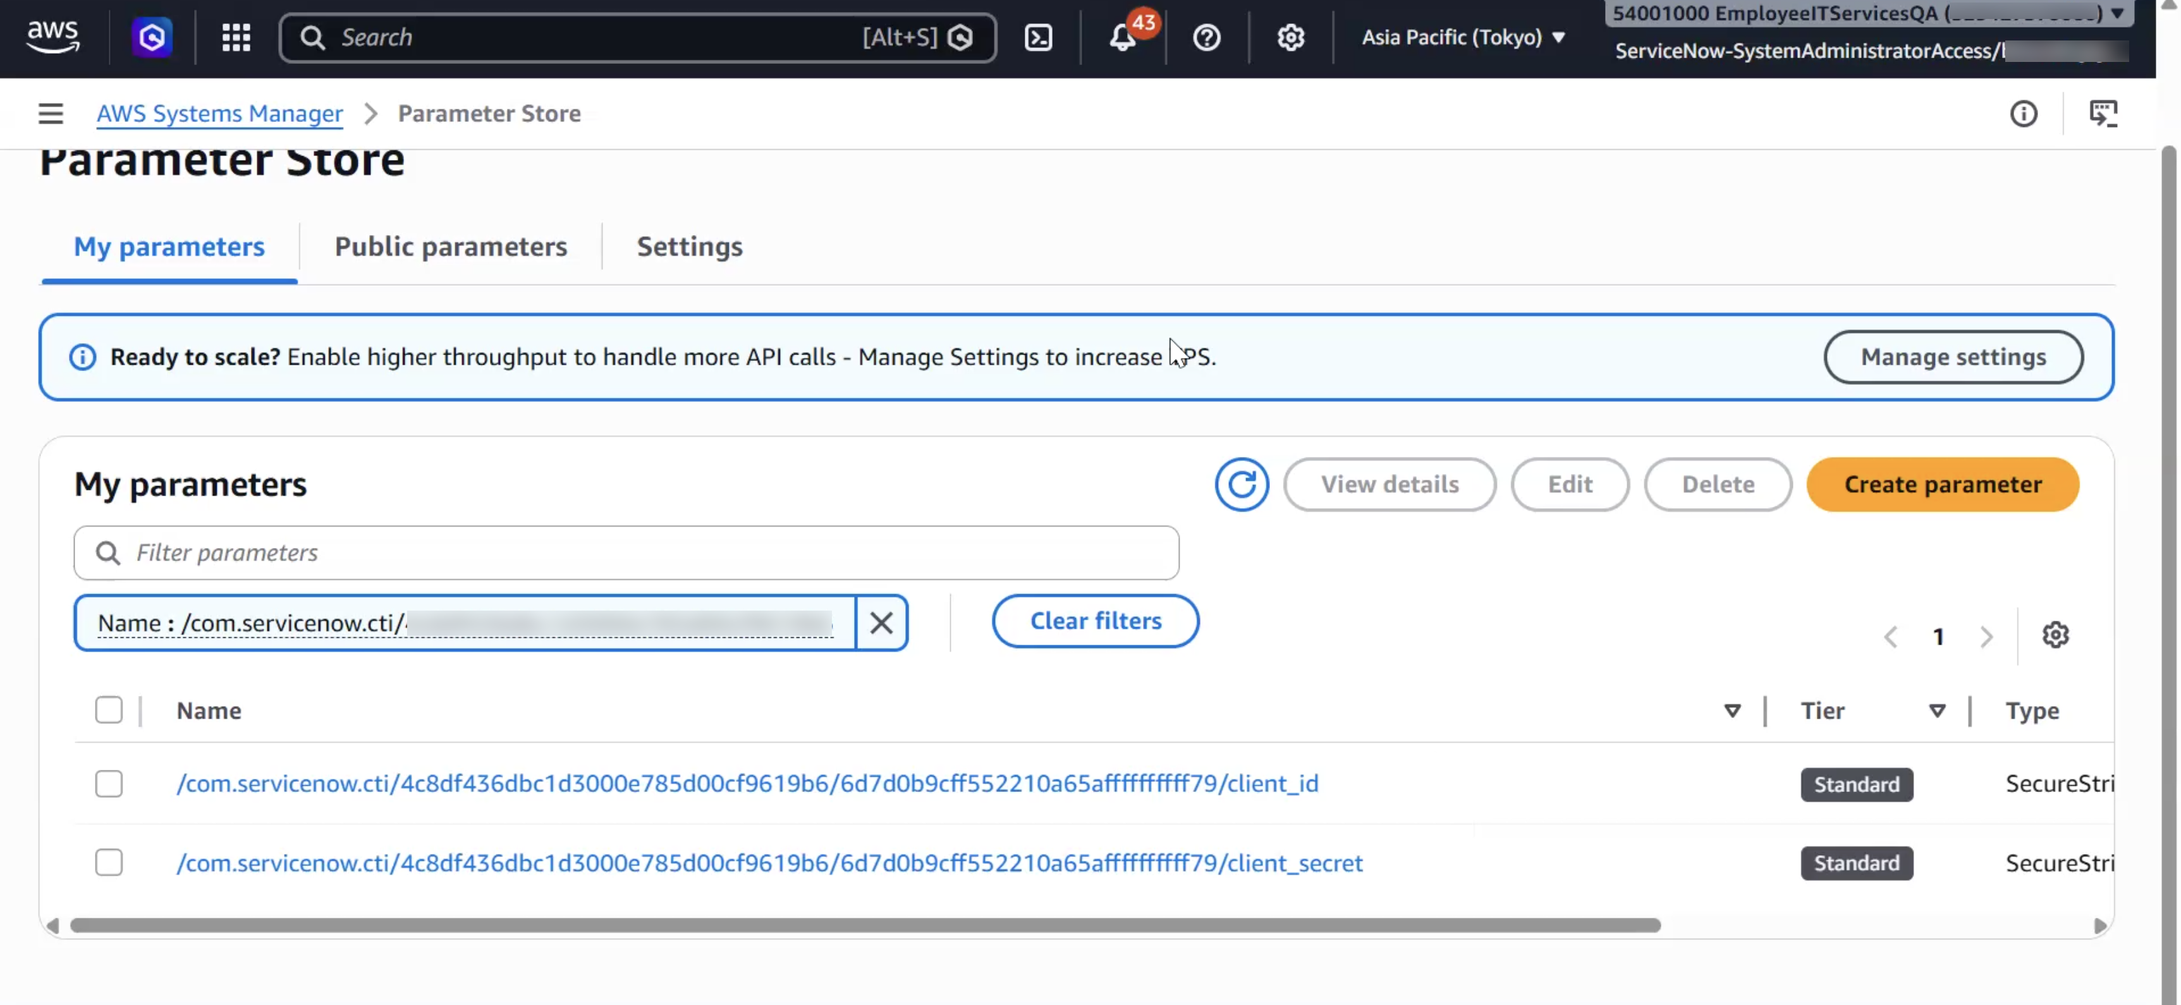Click the Amazon Q icon inside search bar

(960, 37)
